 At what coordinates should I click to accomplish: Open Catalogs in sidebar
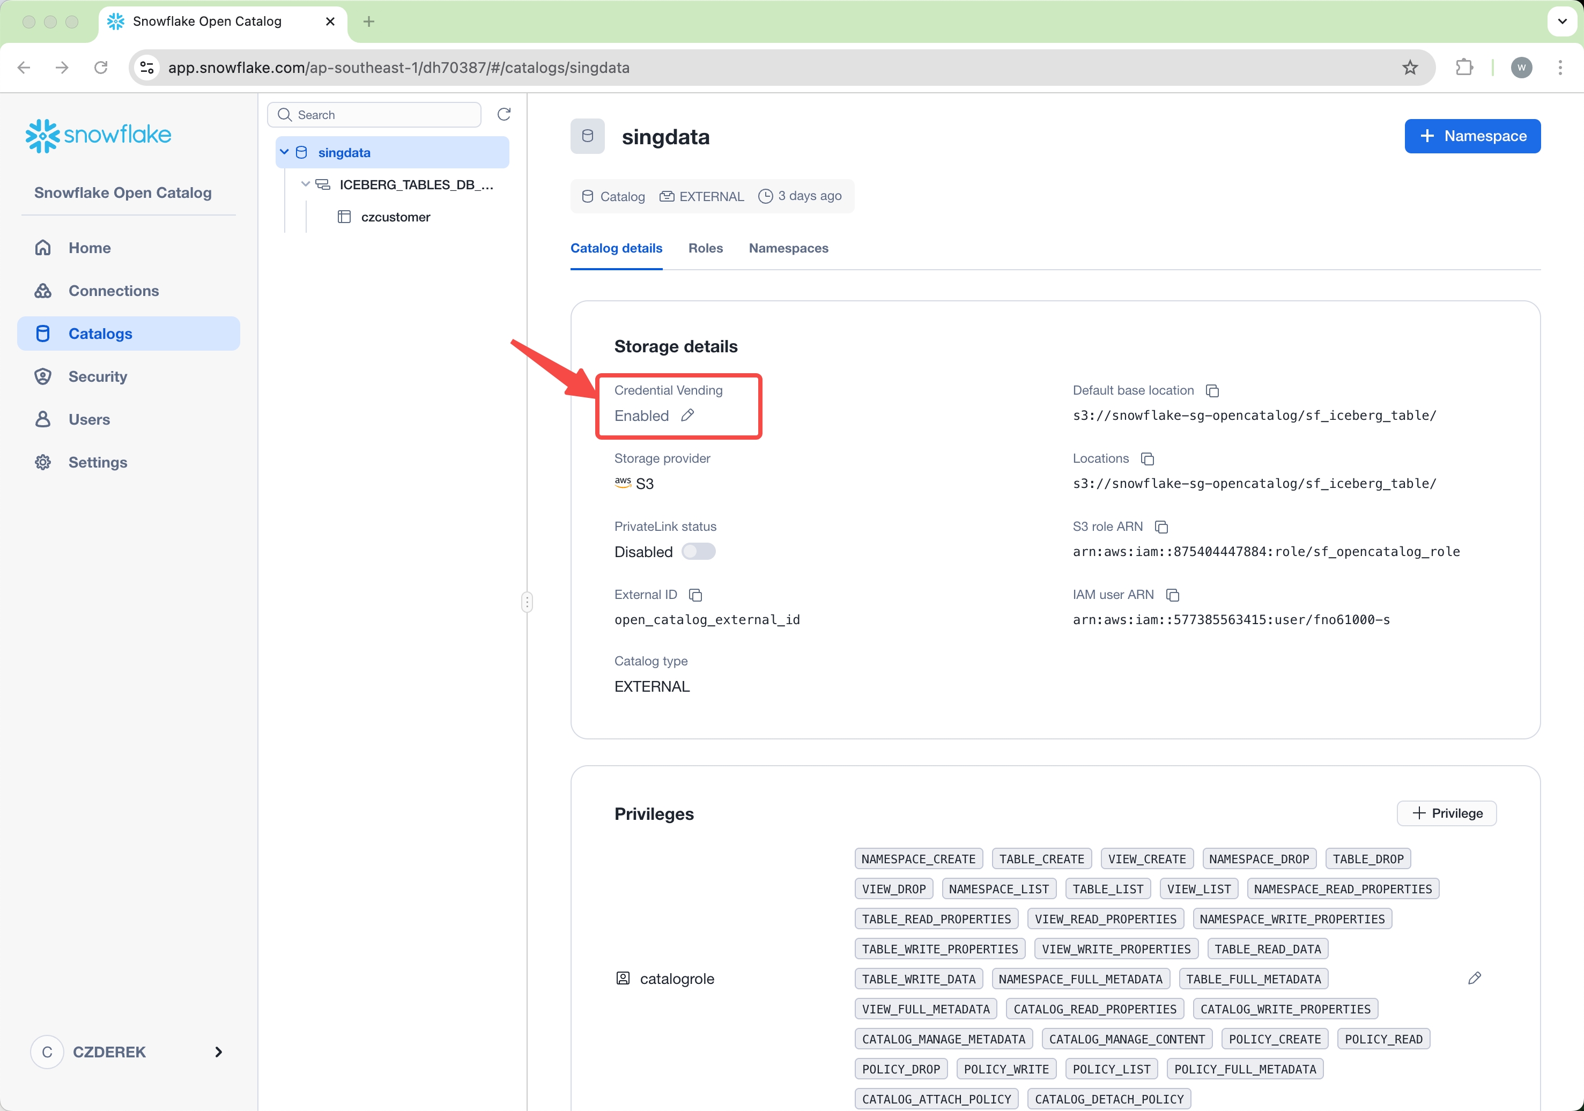click(x=129, y=334)
